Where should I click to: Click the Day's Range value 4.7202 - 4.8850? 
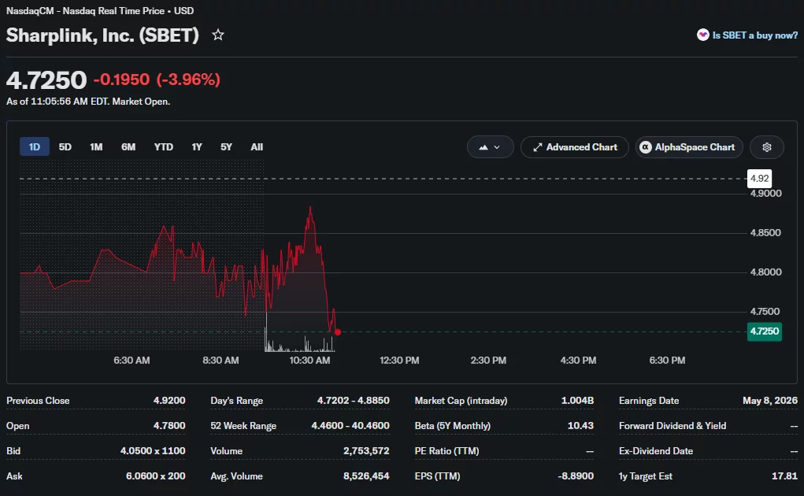pyautogui.click(x=354, y=400)
